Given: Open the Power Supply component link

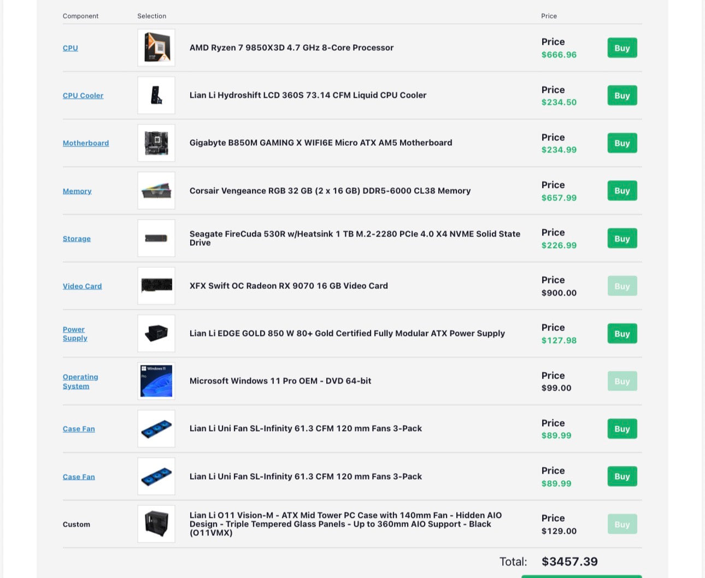Looking at the screenshot, I should [x=75, y=334].
